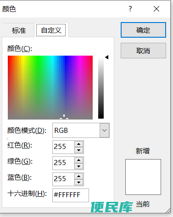The height and width of the screenshot is (217, 173).
Task: Click the 十六进制 #FFFFFF input field
Action: tap(71, 195)
